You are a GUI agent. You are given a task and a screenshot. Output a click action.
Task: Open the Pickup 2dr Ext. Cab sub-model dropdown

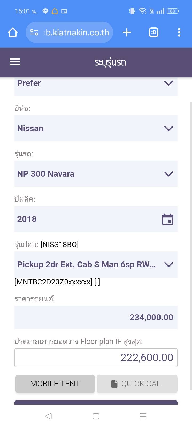96,264
